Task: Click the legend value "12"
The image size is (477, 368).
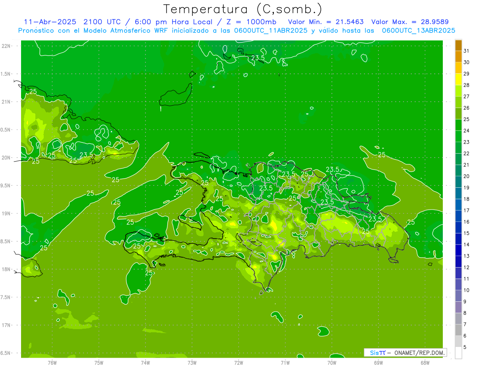Action: (466, 267)
